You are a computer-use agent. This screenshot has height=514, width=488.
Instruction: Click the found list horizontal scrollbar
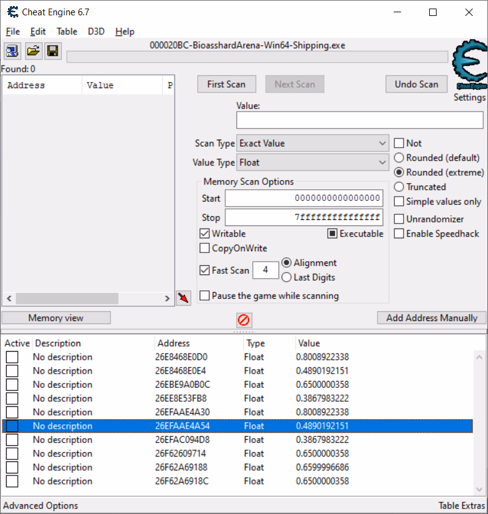(x=67, y=298)
